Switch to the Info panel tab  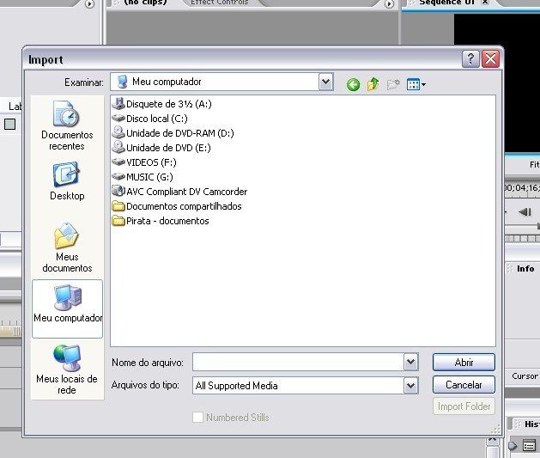coord(525,269)
